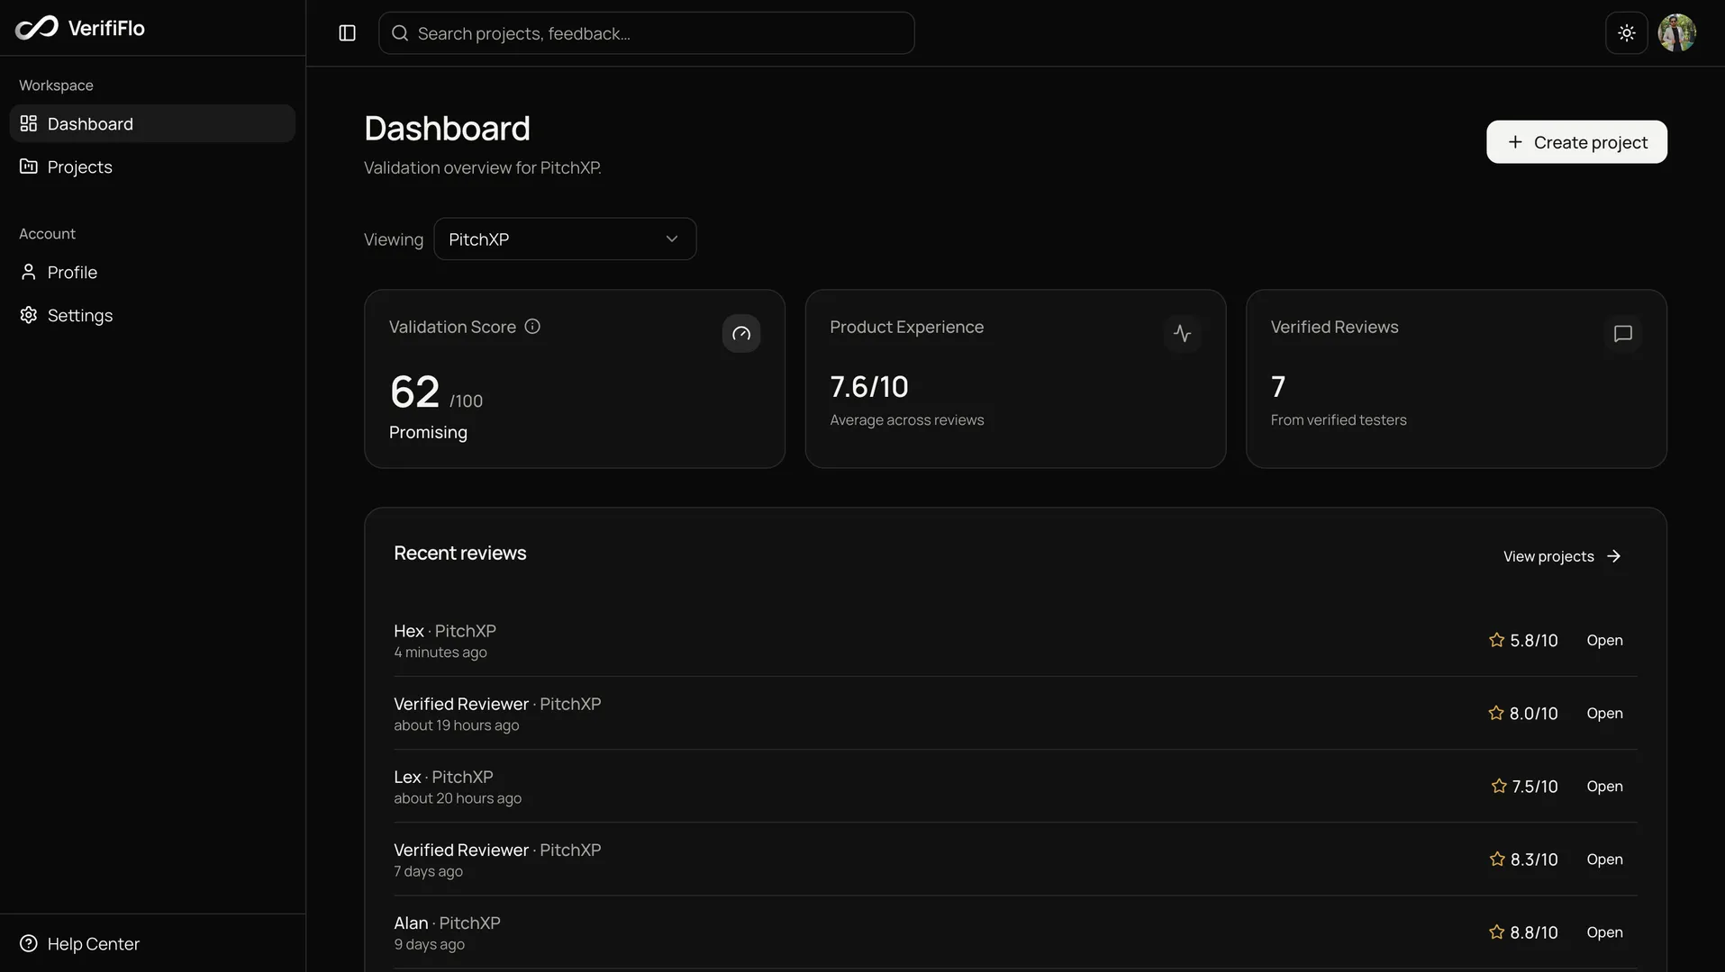The height and width of the screenshot is (972, 1725).
Task: Switch theme with the sun icon
Action: coord(1627,33)
